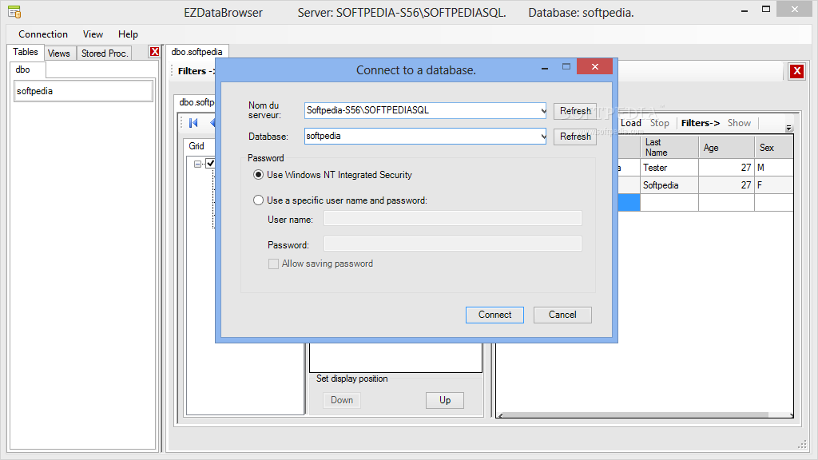Click the Last Name column header

pyautogui.click(x=669, y=147)
